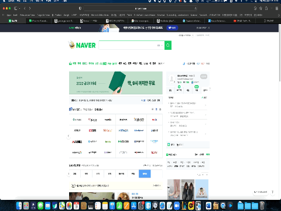Click the TOP arrow button at page corner

coord(273,192)
